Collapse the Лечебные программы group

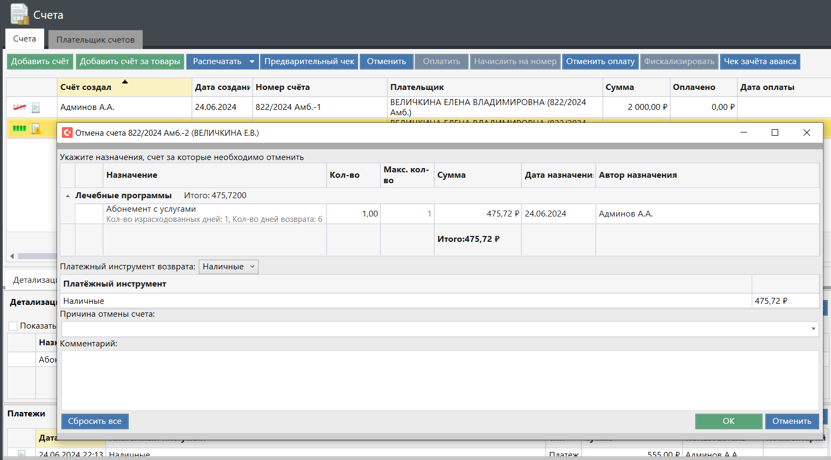coord(68,196)
